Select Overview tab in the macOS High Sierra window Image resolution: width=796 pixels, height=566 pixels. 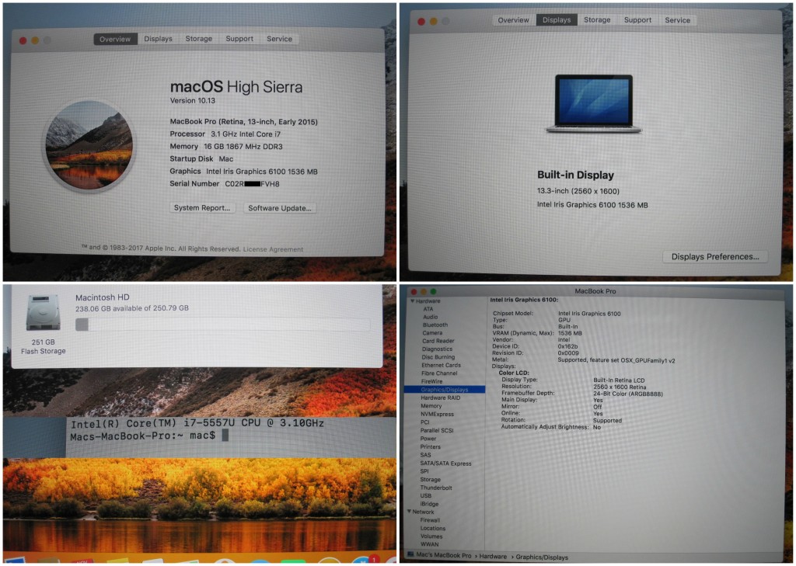[x=115, y=39]
